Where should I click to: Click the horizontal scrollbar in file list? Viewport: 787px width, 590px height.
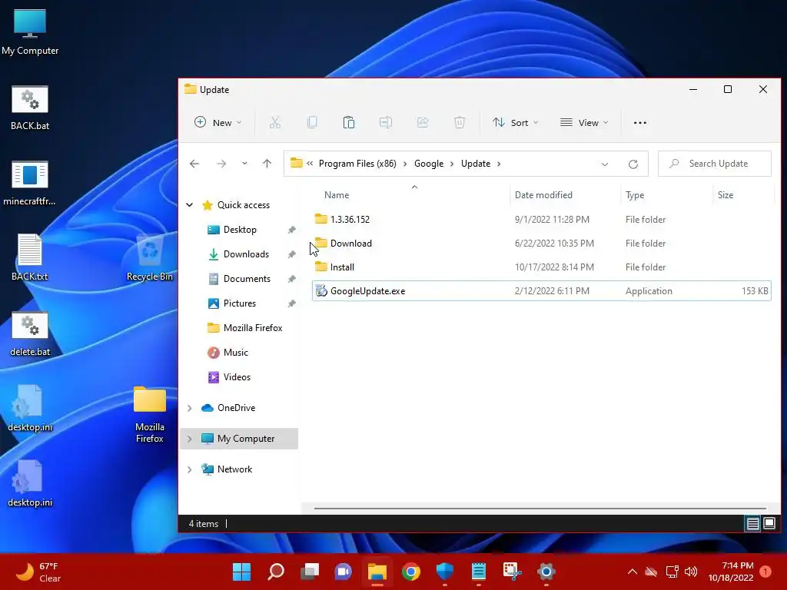[540, 509]
